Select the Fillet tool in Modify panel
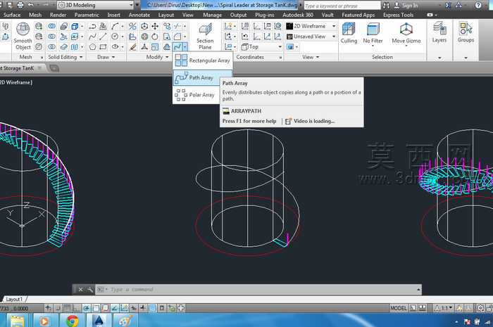The height and width of the screenshot is (327, 493). coord(177,37)
